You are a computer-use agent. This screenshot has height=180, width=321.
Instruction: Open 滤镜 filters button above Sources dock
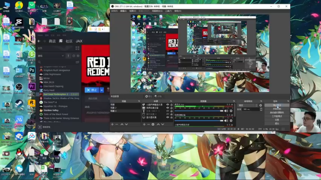(158, 96)
